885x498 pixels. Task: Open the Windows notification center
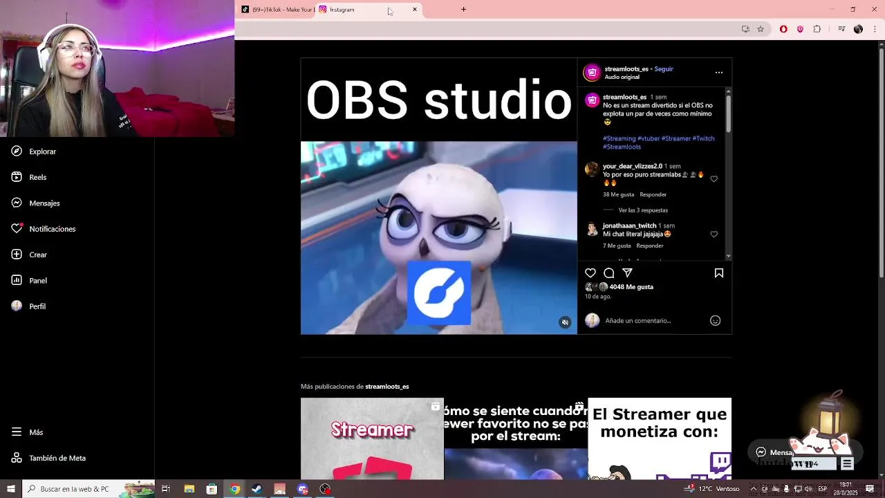870,489
